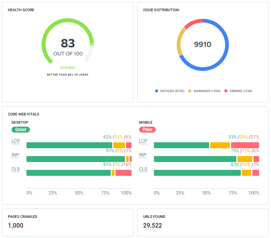Viewport: 271px width, 238px height.
Task: Click mobile INP yellow bar segment
Action: (245, 159)
